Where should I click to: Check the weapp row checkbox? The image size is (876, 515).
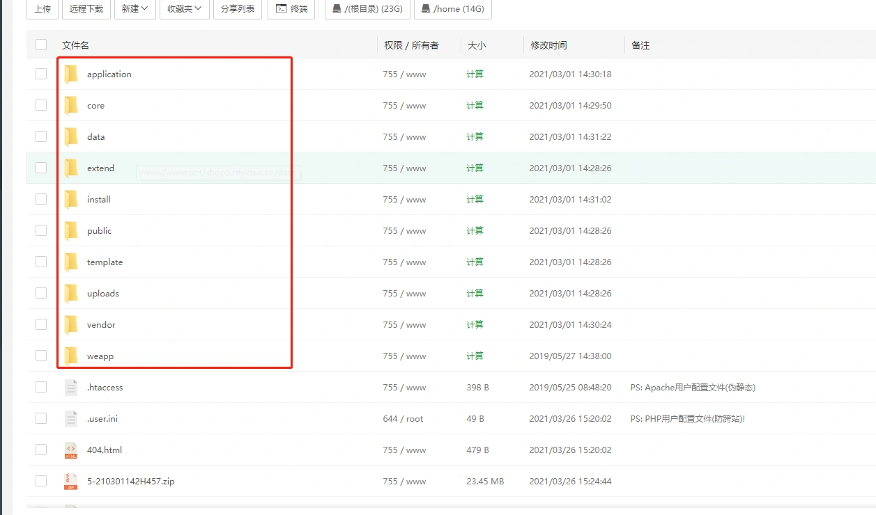pos(41,356)
